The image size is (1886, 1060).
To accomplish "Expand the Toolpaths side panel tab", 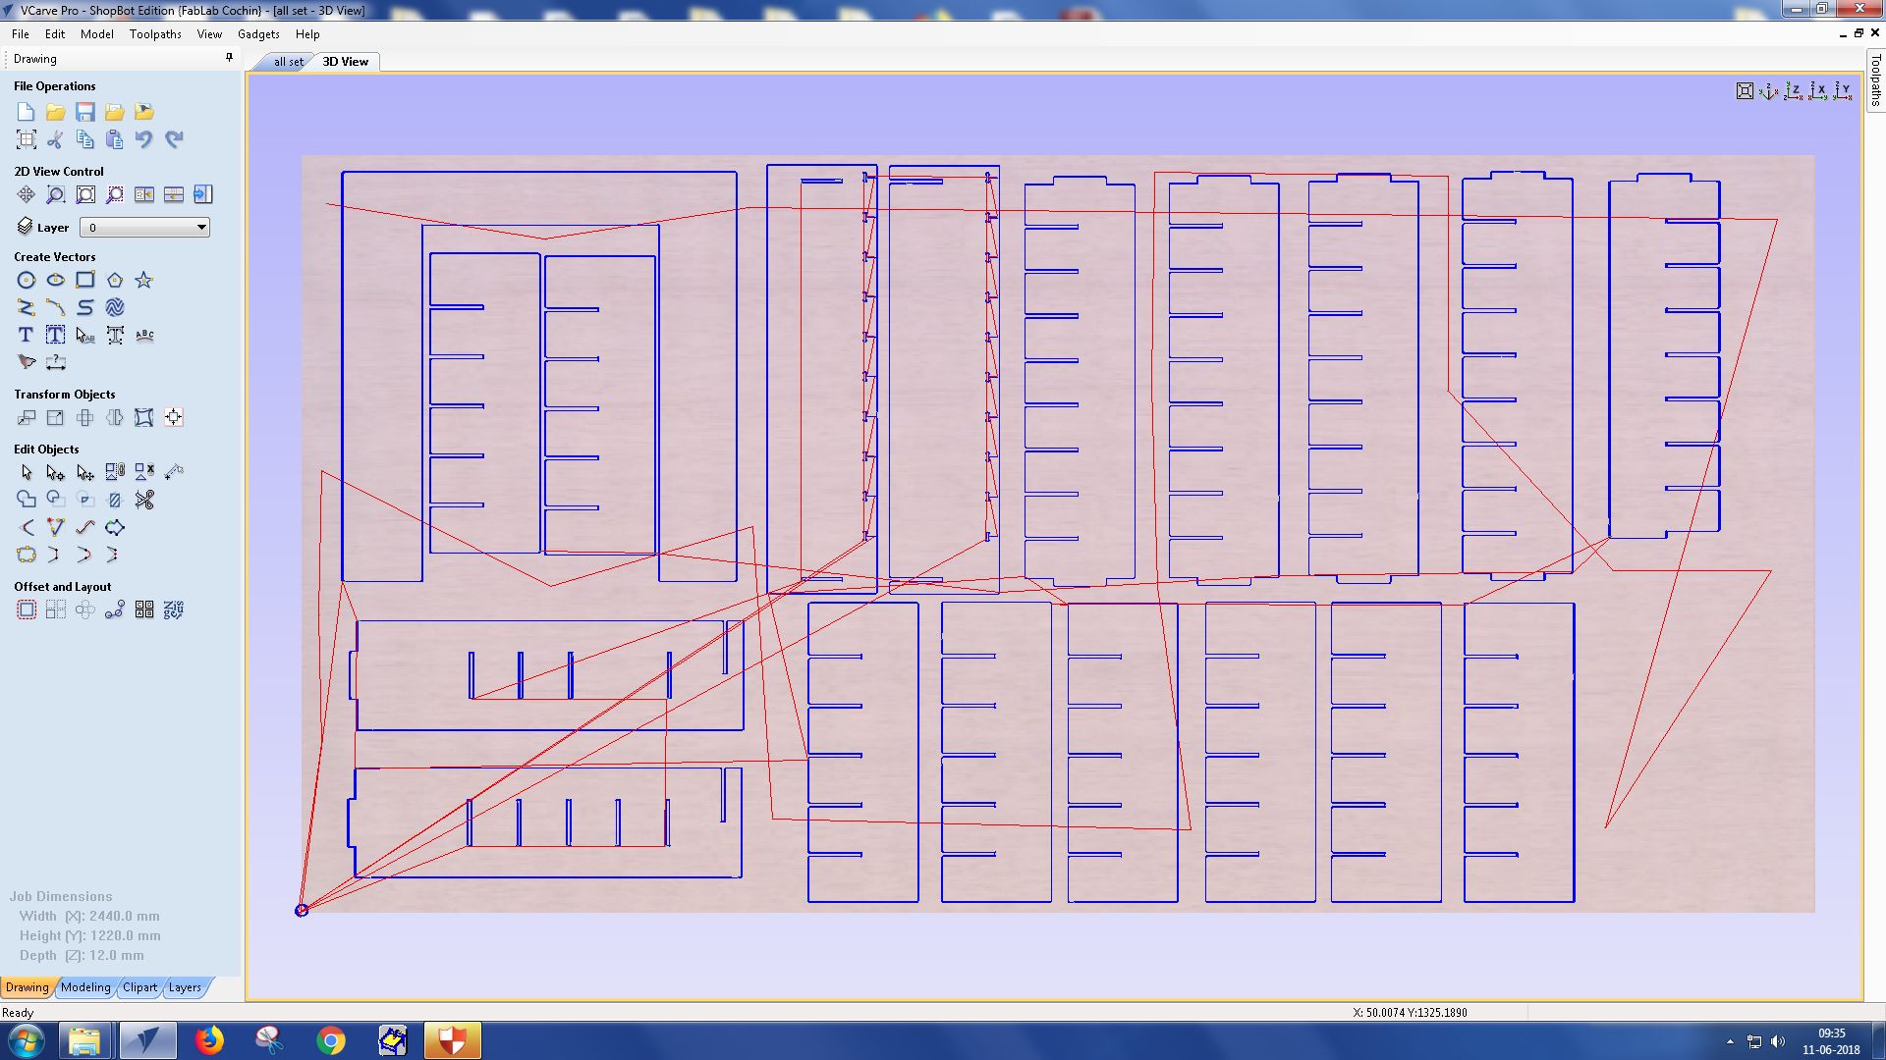I will click(x=1875, y=80).
